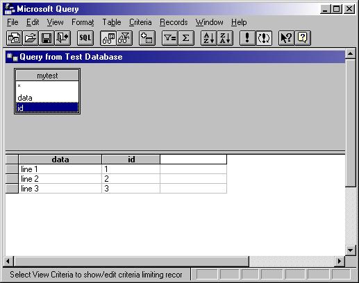Click the select-all corner box of the grid
Viewport: 359px width, 283px height.
tap(12, 160)
